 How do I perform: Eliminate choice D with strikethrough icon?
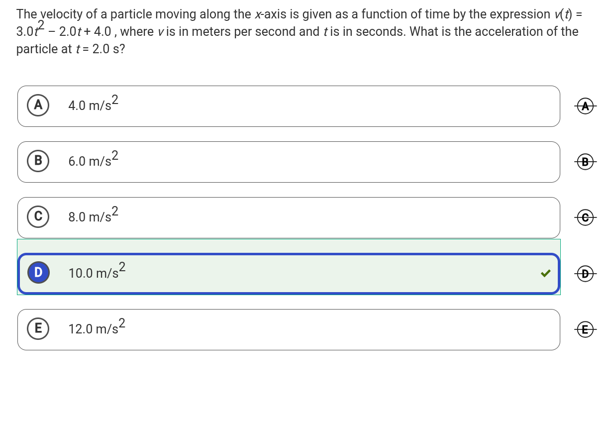pyautogui.click(x=586, y=273)
